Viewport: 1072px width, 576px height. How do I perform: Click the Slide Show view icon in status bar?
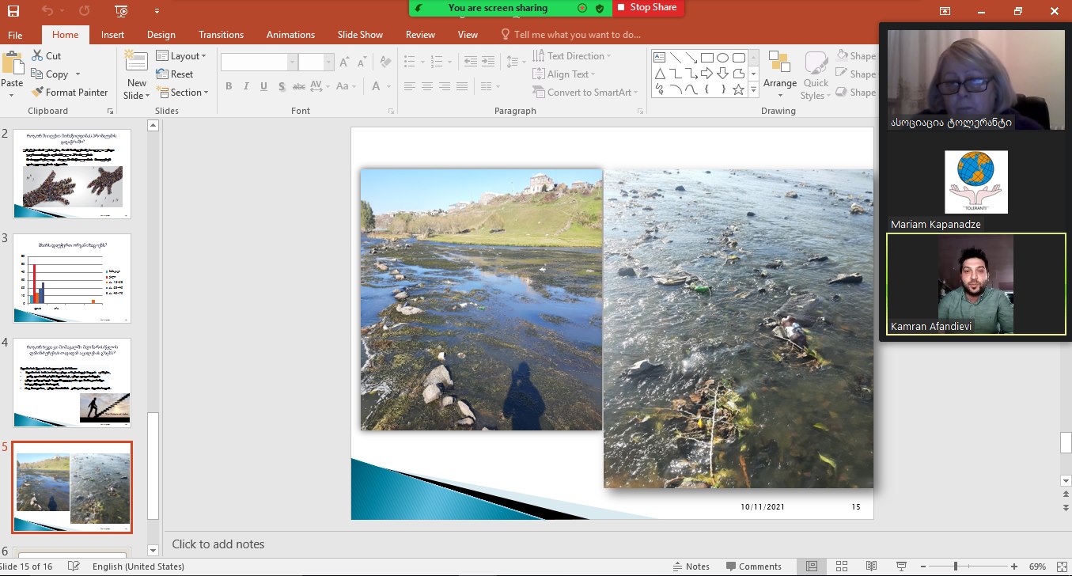902,567
